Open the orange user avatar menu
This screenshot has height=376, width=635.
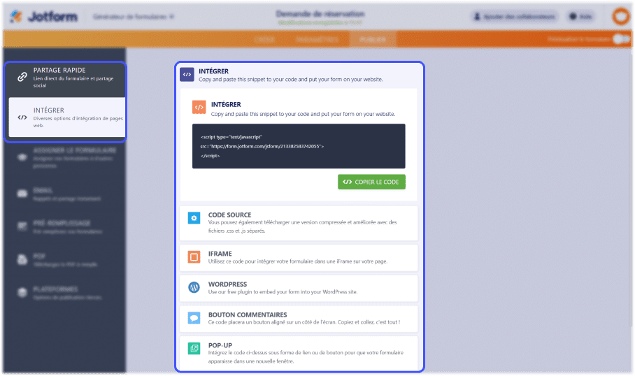pyautogui.click(x=621, y=17)
